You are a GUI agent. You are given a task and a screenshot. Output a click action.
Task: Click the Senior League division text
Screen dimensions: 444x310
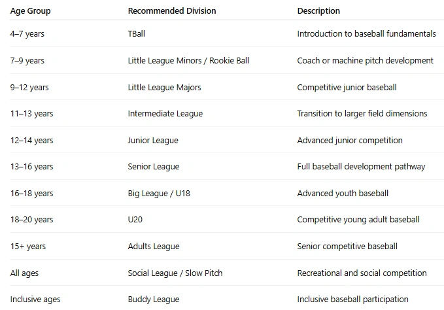tap(154, 167)
